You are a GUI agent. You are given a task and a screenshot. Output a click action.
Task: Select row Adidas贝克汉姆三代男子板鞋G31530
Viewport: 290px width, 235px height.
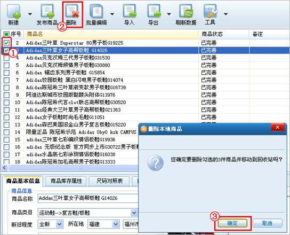145,58
